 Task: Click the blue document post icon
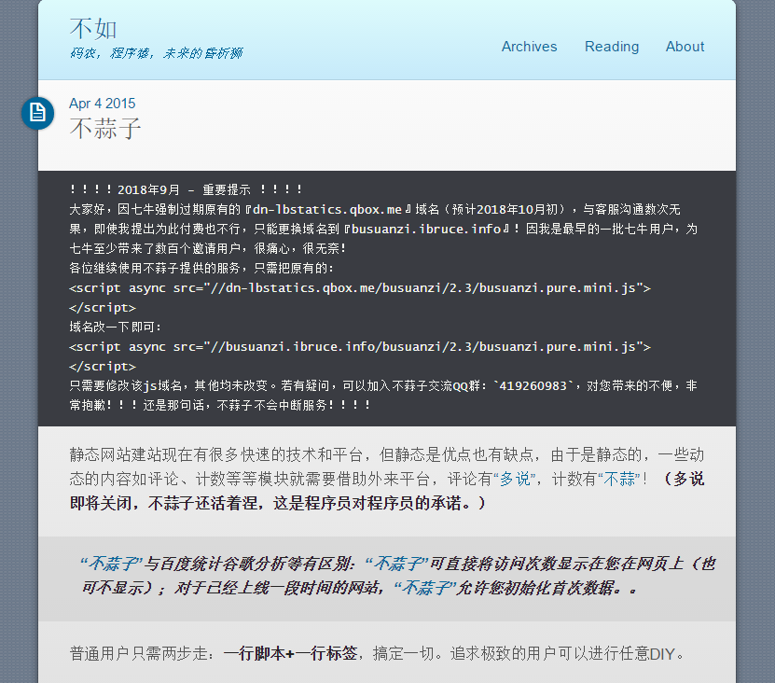click(x=37, y=113)
